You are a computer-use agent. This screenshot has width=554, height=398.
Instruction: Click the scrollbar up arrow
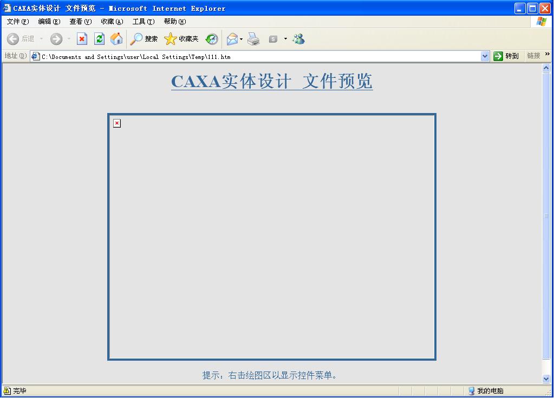coord(546,68)
